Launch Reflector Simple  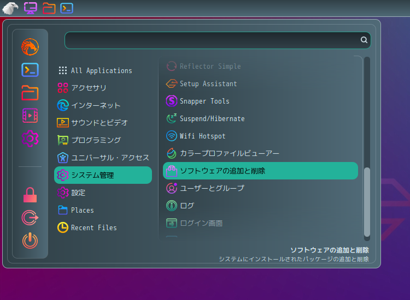tap(260, 66)
